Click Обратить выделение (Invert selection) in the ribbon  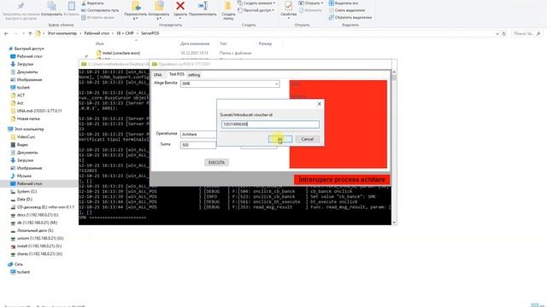tap(350, 17)
